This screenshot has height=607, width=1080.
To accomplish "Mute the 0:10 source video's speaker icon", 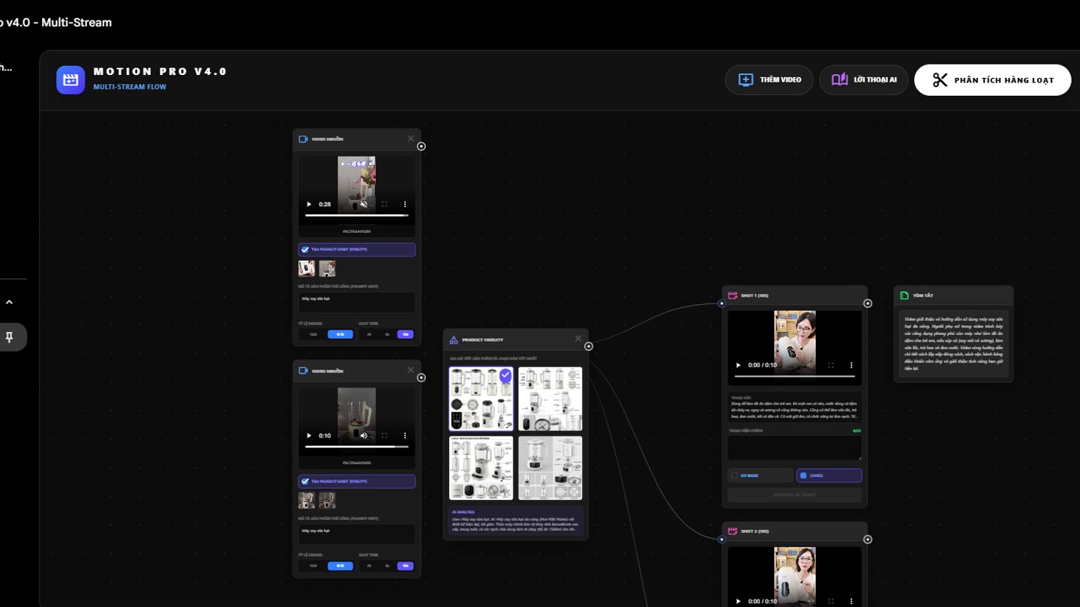I will tap(364, 435).
